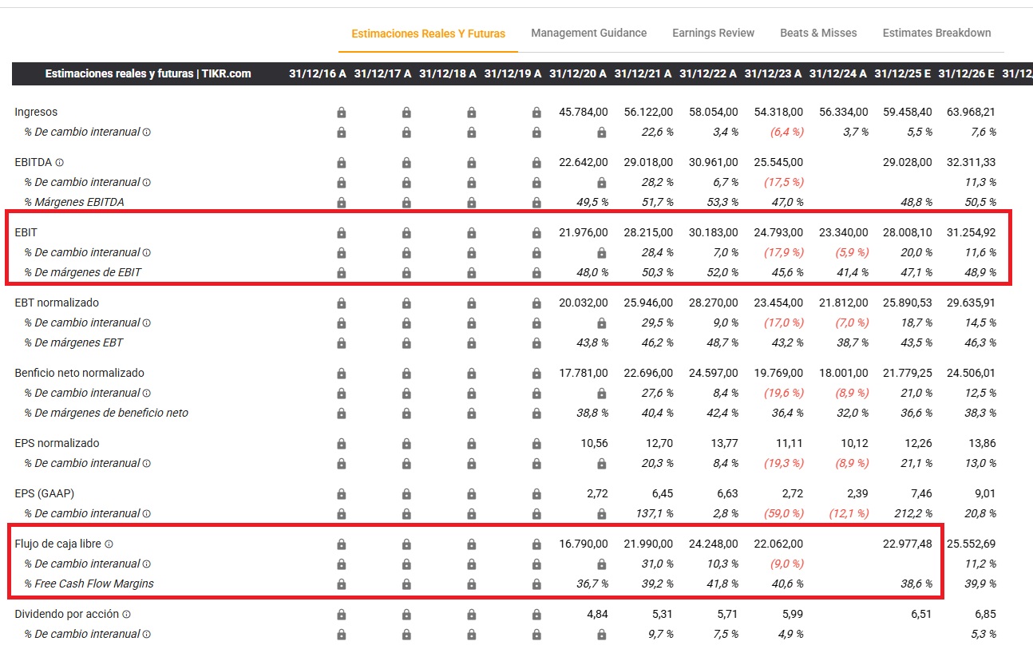
Task: Click the 31/12/20 A column header
Action: pyautogui.click(x=578, y=73)
